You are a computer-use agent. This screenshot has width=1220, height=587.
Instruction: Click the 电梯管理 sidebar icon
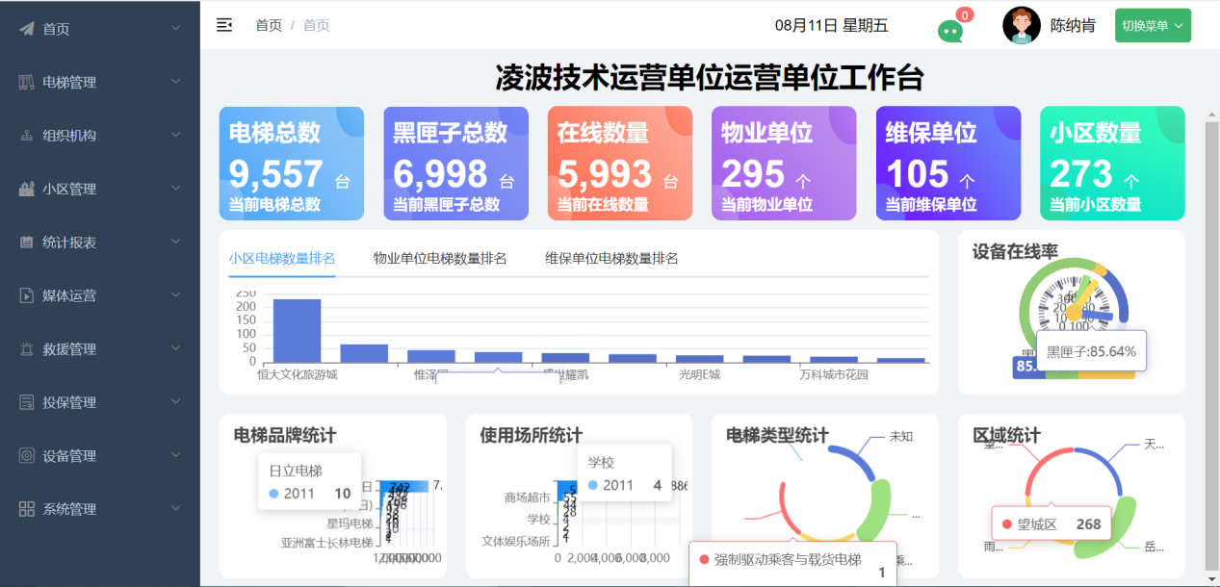click(27, 82)
